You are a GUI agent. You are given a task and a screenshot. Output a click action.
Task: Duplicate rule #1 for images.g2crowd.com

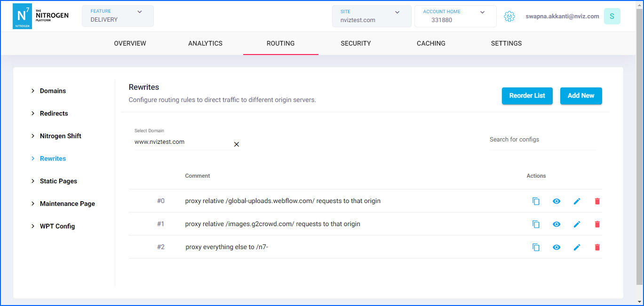[x=536, y=224]
